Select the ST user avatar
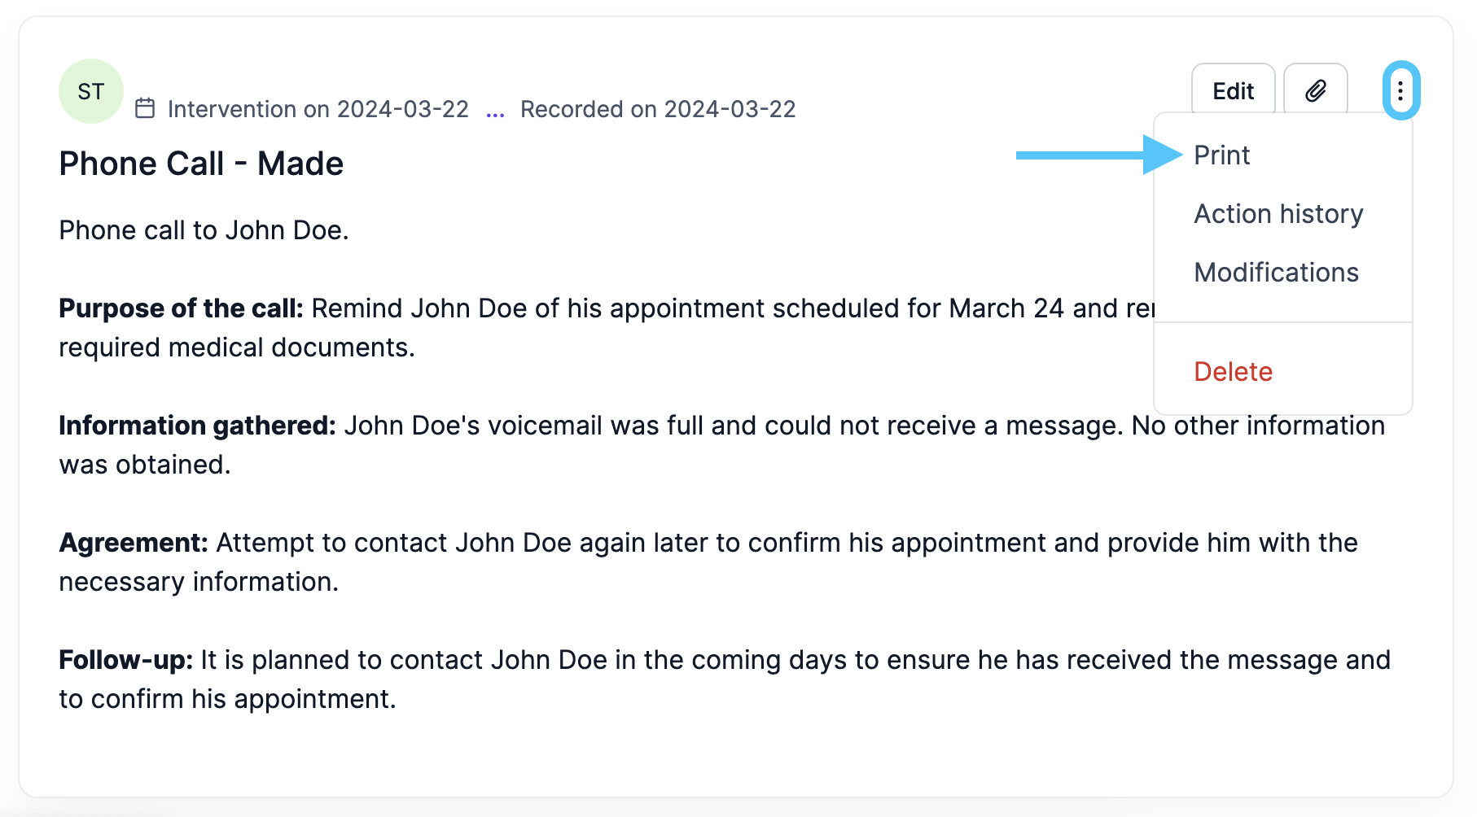The image size is (1477, 817). [x=91, y=91]
